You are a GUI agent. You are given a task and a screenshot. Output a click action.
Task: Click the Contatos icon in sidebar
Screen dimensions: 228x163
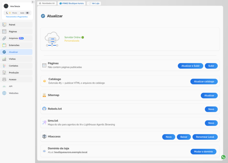(4, 66)
